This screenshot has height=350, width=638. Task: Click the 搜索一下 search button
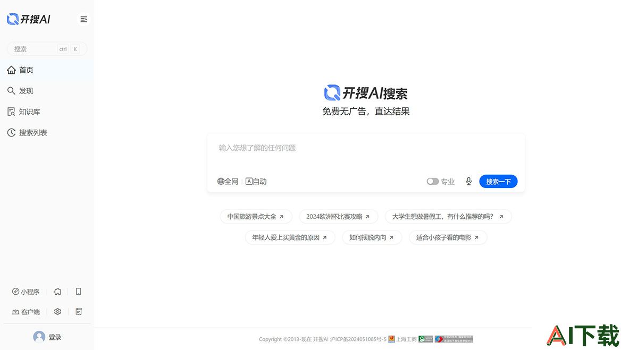point(498,182)
